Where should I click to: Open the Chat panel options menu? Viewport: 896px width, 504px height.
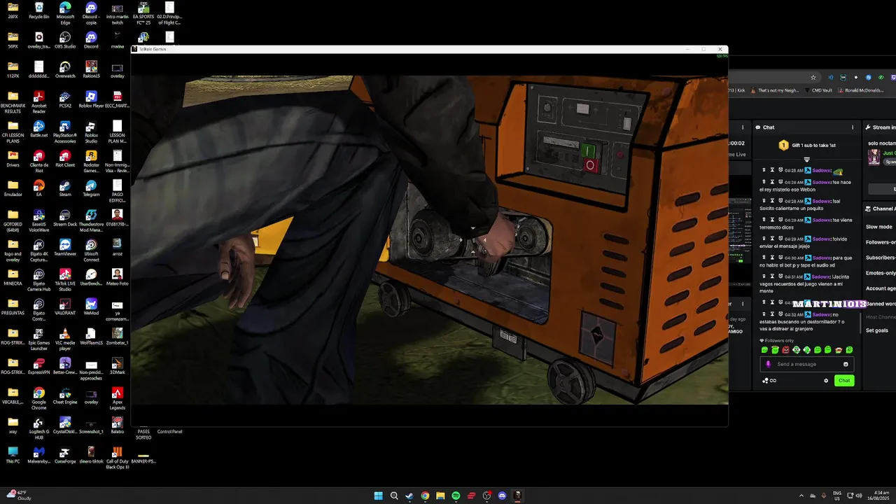852,127
